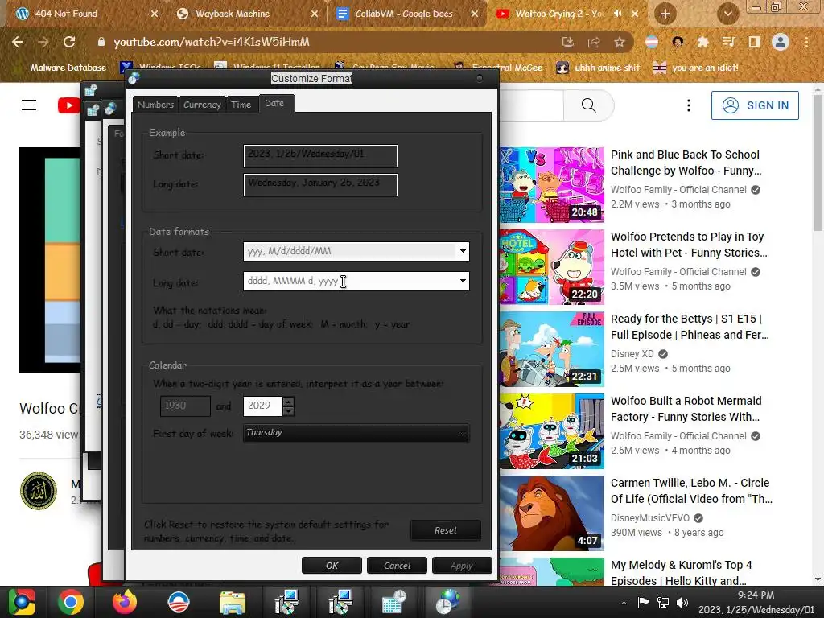Increase the two-digit year 2029 spinner
This screenshot has height=618, width=824.
pyautogui.click(x=289, y=402)
